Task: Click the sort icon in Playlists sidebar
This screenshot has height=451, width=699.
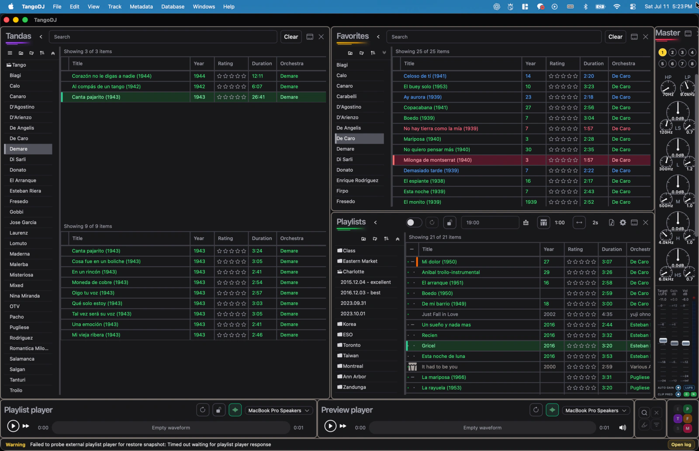Action: click(386, 239)
